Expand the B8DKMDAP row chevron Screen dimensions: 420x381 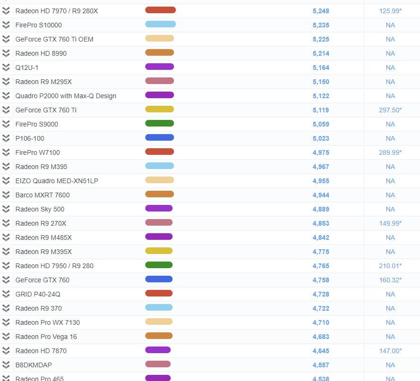click(6, 365)
